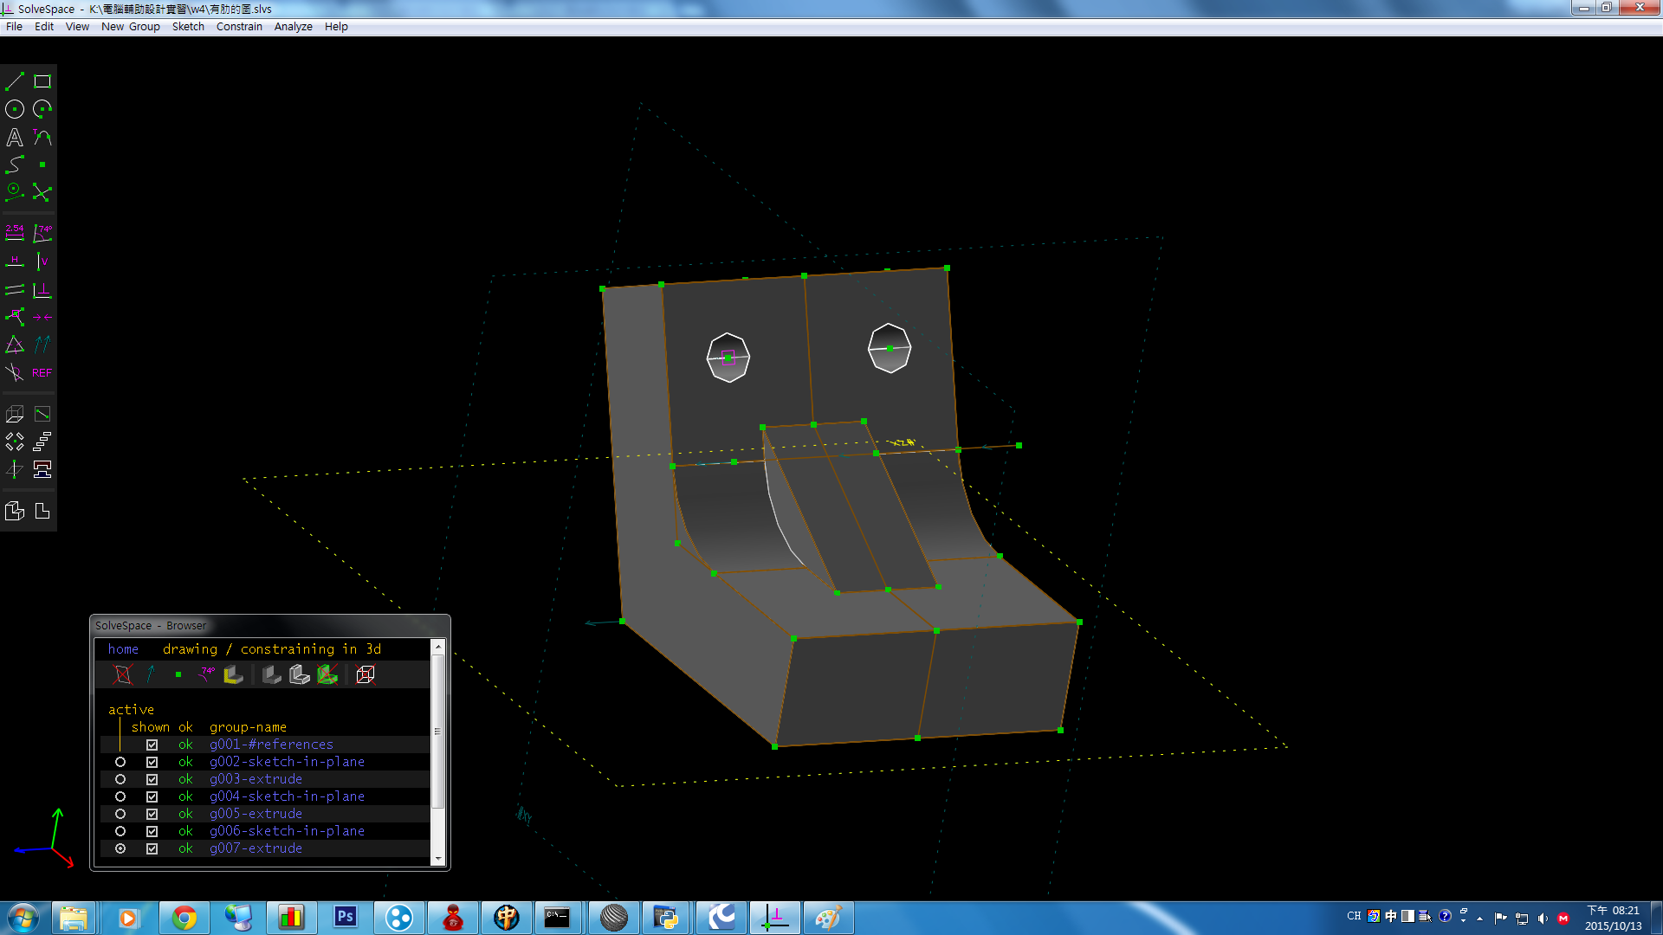Uncheck shown box for g001-#references

click(x=152, y=745)
